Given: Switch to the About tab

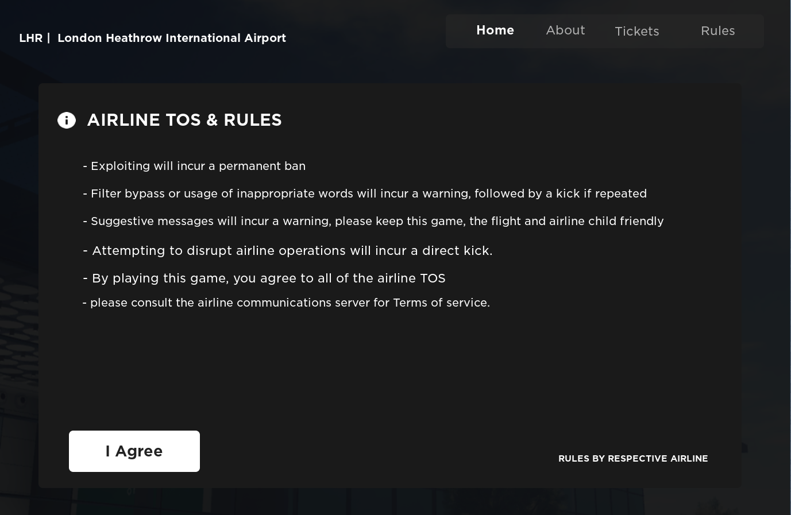Looking at the screenshot, I should [x=565, y=30].
